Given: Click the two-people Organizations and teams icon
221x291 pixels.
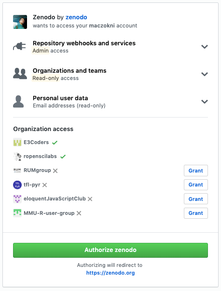Looking at the screenshot, I should pos(20,74).
